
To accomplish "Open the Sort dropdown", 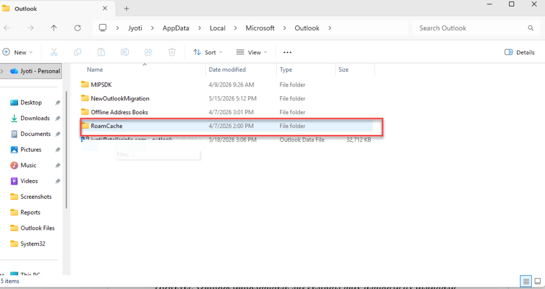I will click(x=208, y=53).
